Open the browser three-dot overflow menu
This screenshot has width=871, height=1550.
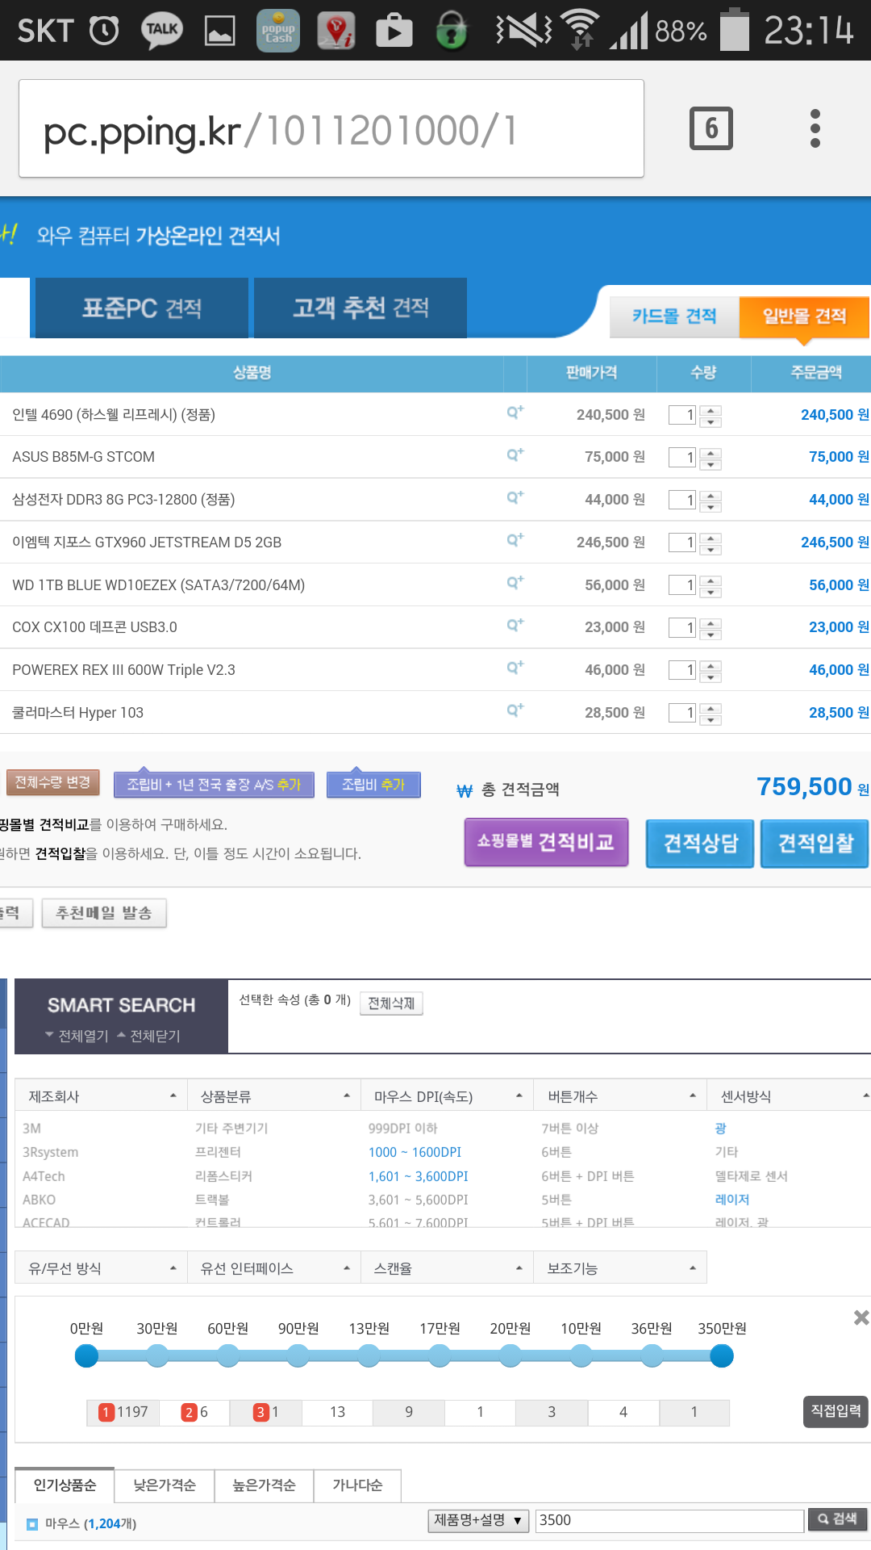815,128
